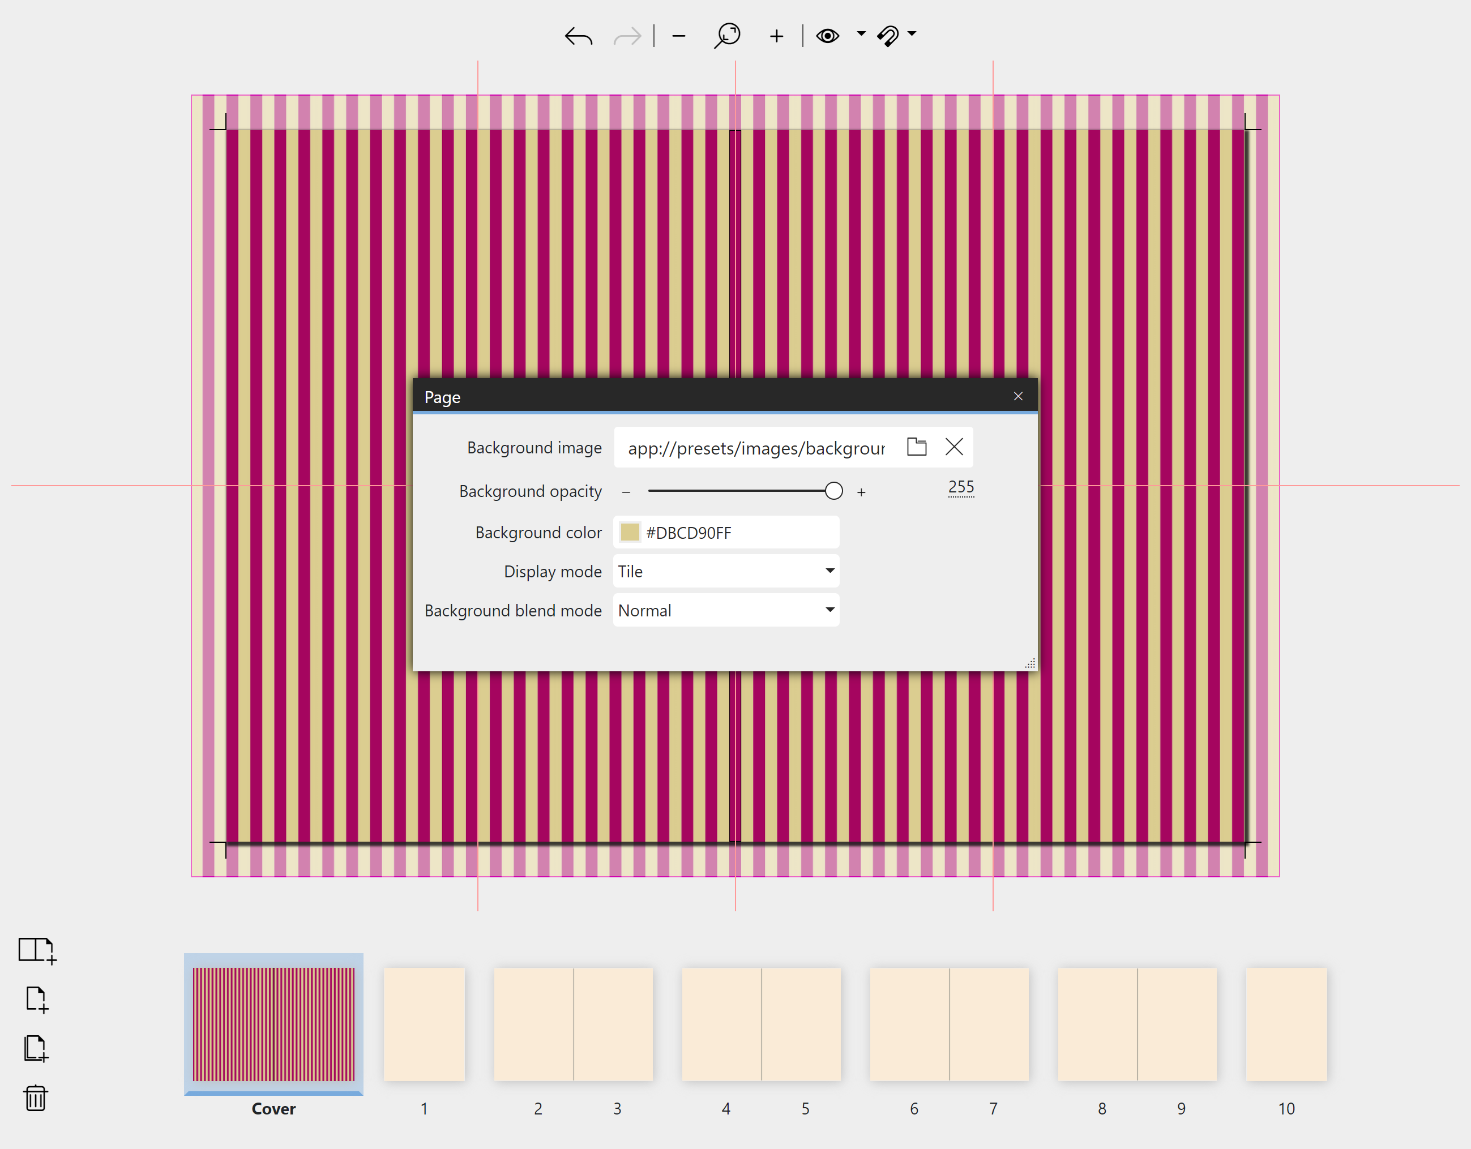Click the background opacity slider handle

[x=834, y=491]
